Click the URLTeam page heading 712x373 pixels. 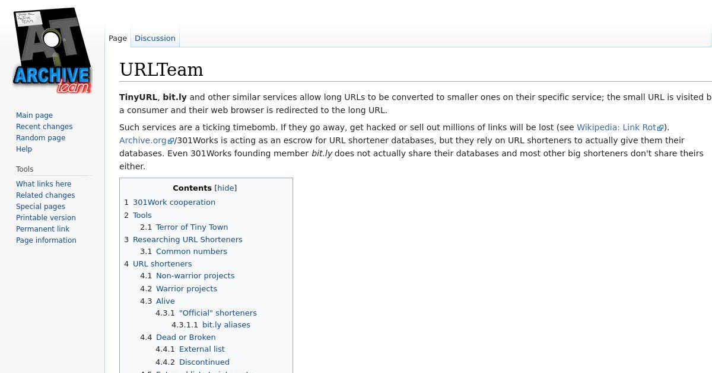161,70
